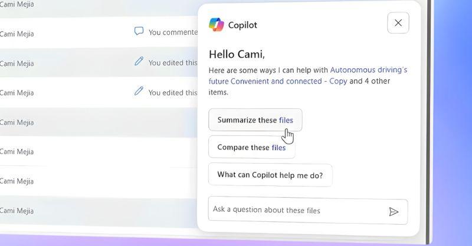The height and width of the screenshot is (246, 472).
Task: Click the topmost Cami Mejia row
Action: (x=17, y=5)
